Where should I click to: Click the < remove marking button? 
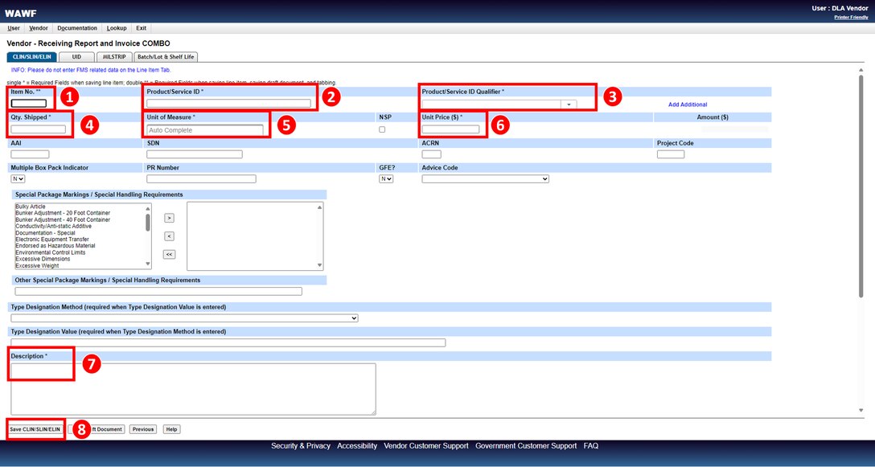click(170, 236)
